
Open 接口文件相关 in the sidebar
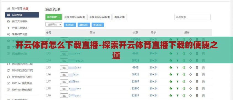coord(20,21)
